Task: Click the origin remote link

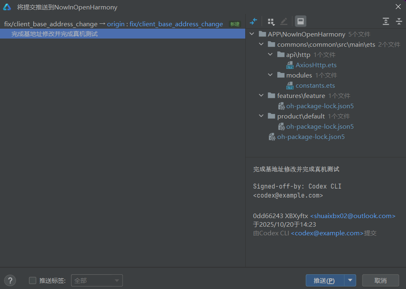Action: (x=116, y=24)
